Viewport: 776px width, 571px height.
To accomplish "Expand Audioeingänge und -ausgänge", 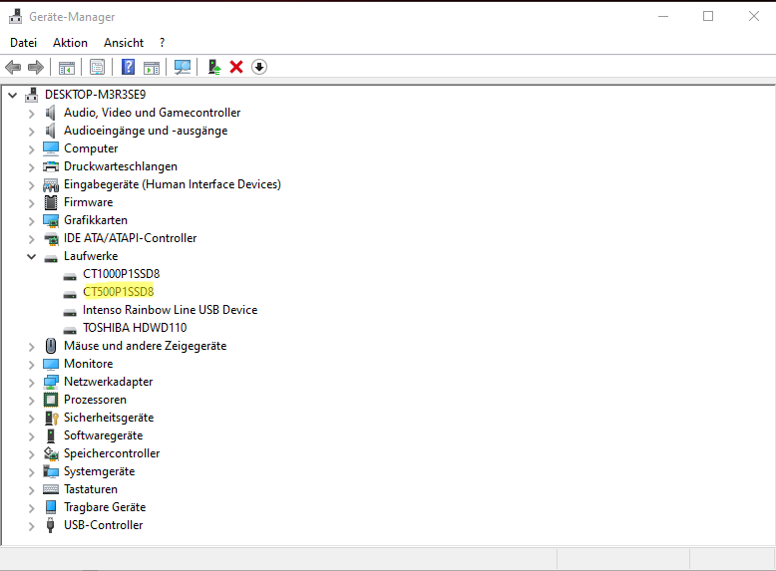I will point(31,131).
